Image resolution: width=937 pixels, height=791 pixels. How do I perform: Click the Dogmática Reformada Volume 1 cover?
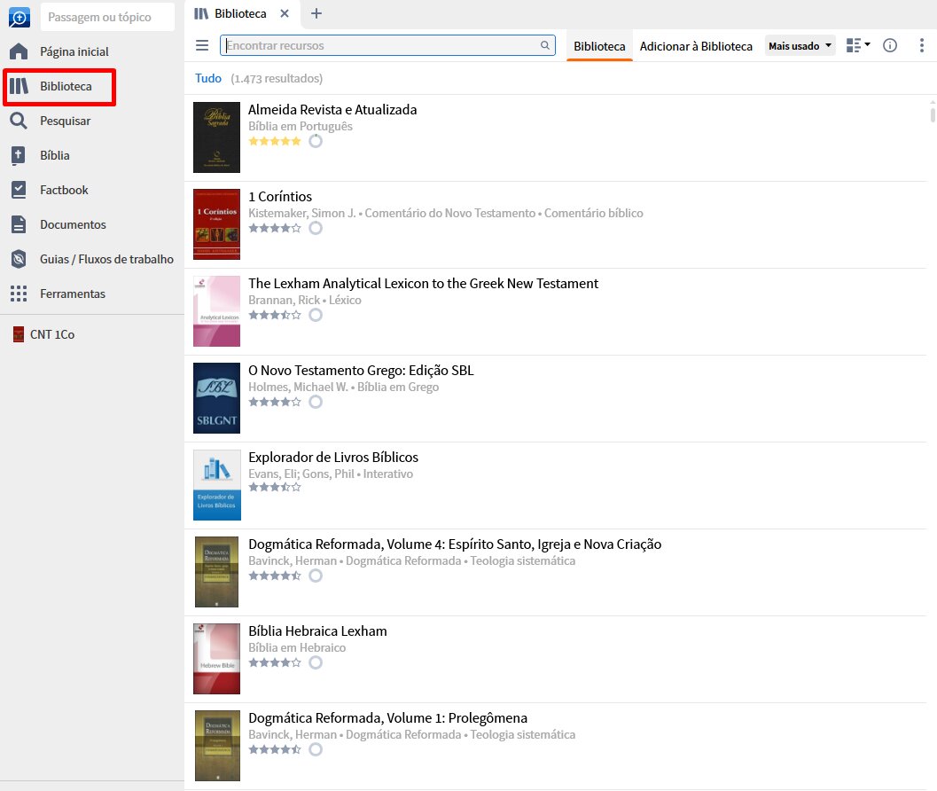point(217,746)
